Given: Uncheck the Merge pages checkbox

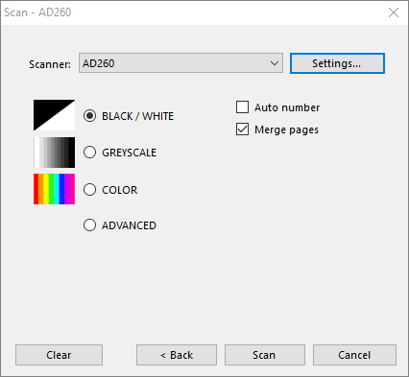Looking at the screenshot, I should point(242,130).
